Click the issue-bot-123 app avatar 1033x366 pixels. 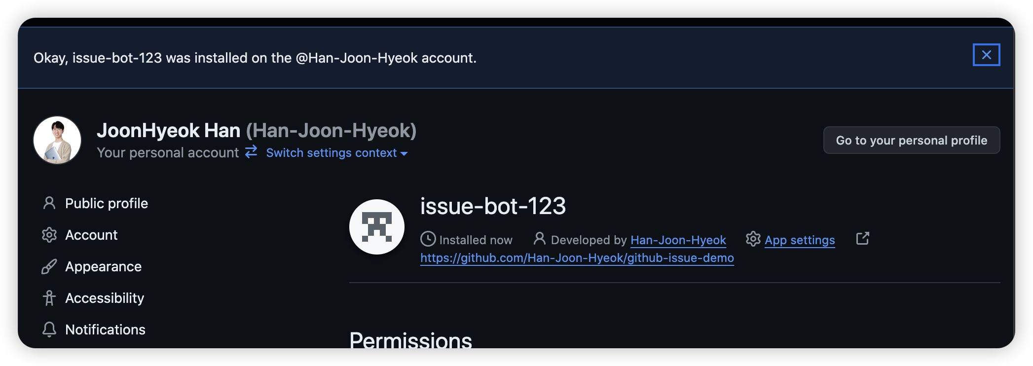pos(377,227)
